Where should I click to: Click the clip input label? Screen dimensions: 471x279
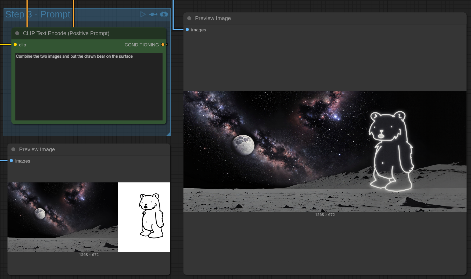23,45
